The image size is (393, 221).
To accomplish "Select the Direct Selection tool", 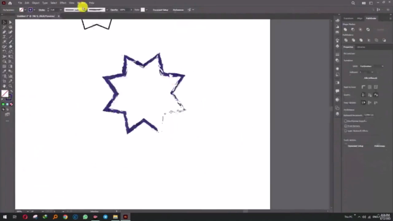I will tap(10, 22).
